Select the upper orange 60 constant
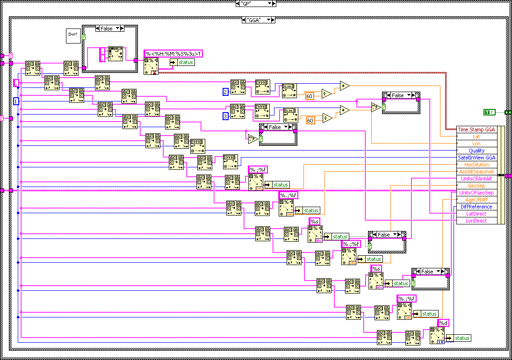 [309, 96]
